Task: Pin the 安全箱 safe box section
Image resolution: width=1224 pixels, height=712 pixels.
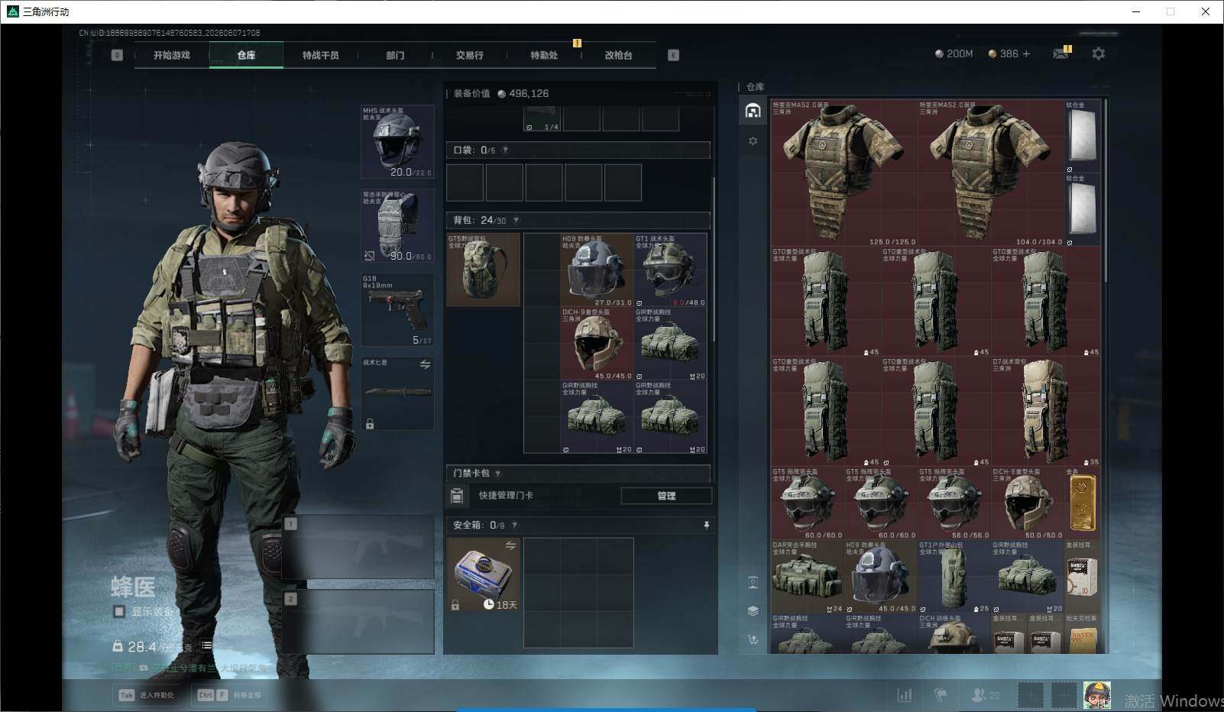Action: click(706, 525)
